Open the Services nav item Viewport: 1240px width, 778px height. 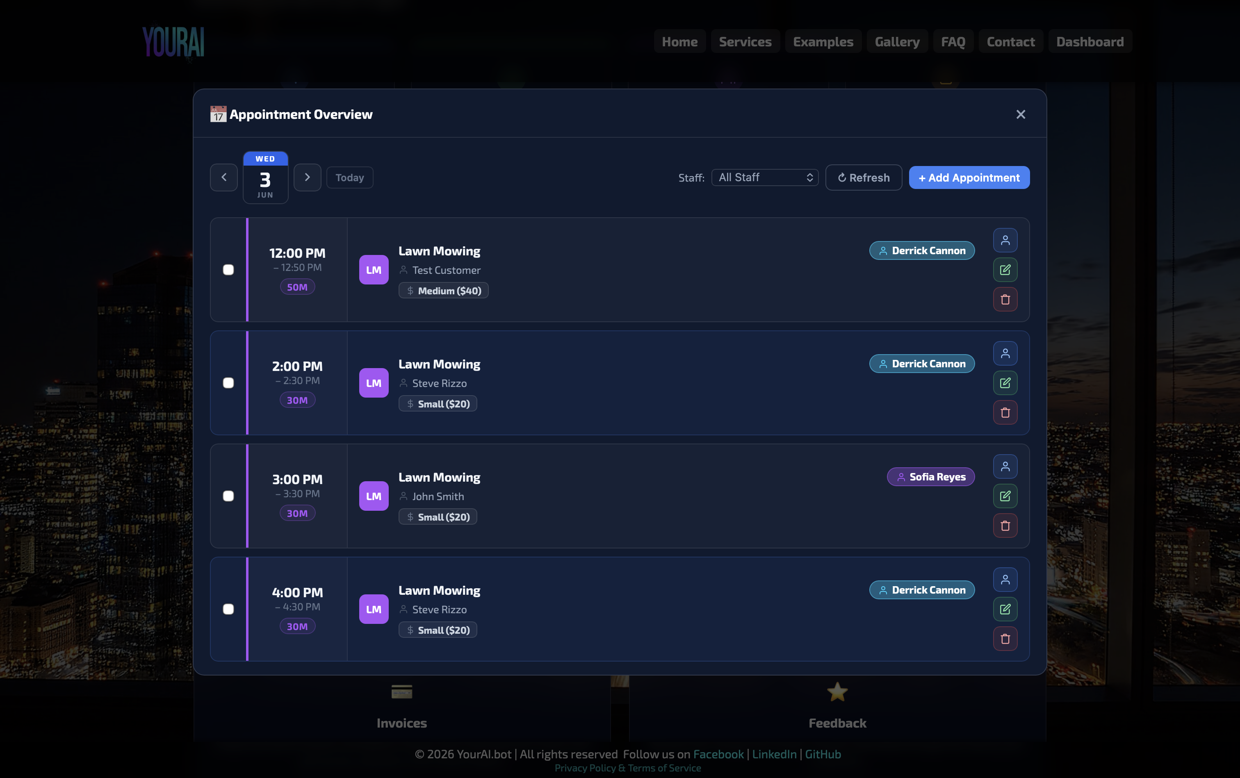tap(745, 42)
